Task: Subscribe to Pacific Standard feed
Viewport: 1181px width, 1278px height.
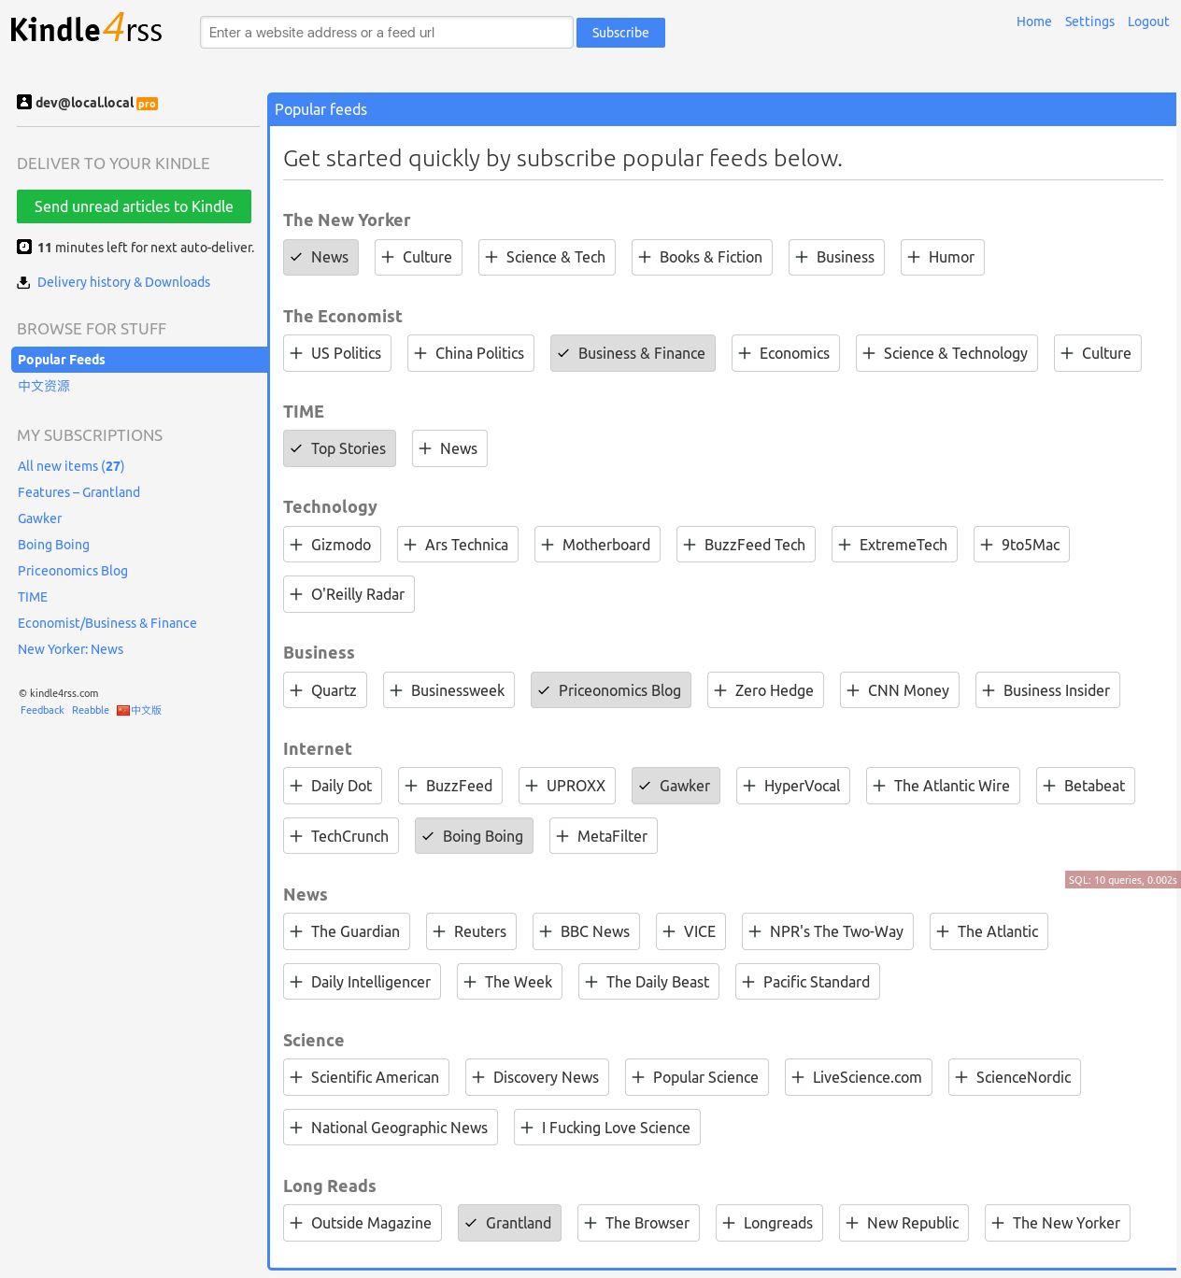Action: pos(807,982)
